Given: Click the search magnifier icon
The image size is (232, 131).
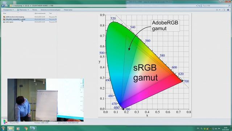Looking at the screenshot, I should pos(229,6).
